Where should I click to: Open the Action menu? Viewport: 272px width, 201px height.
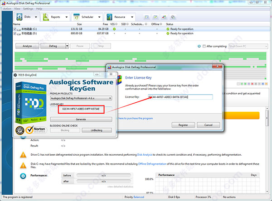point(6,9)
